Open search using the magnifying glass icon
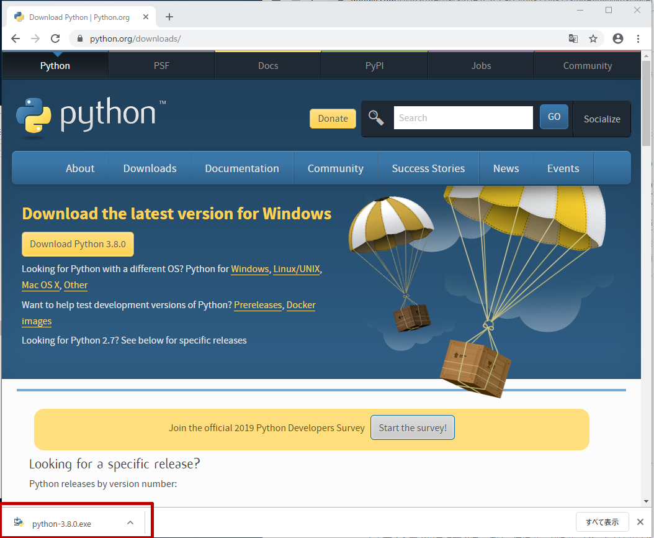Screen dimensions: 654x538 coord(376,117)
